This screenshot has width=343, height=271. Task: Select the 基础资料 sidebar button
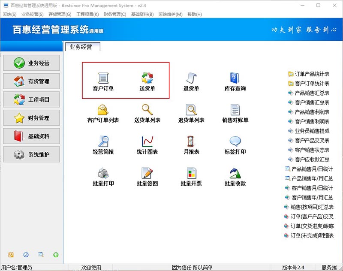tap(31, 136)
